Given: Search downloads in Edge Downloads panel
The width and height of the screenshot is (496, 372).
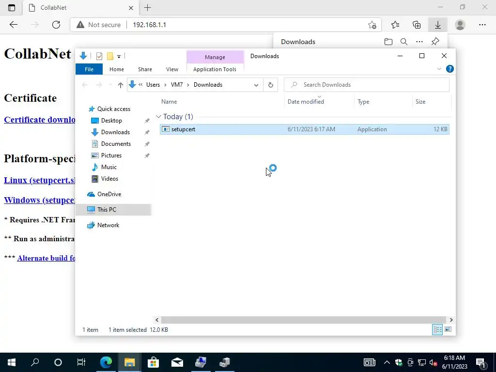Looking at the screenshot, I should (x=403, y=42).
